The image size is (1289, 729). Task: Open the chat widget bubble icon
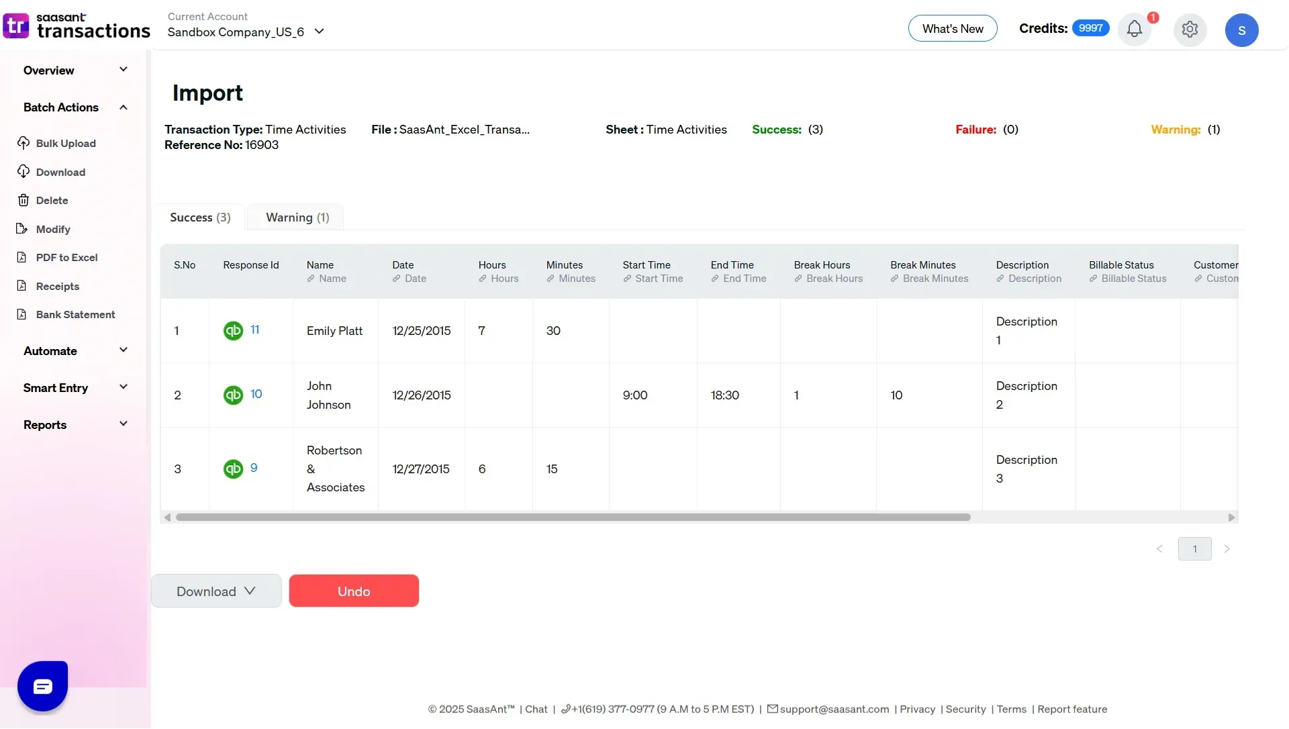(x=43, y=687)
